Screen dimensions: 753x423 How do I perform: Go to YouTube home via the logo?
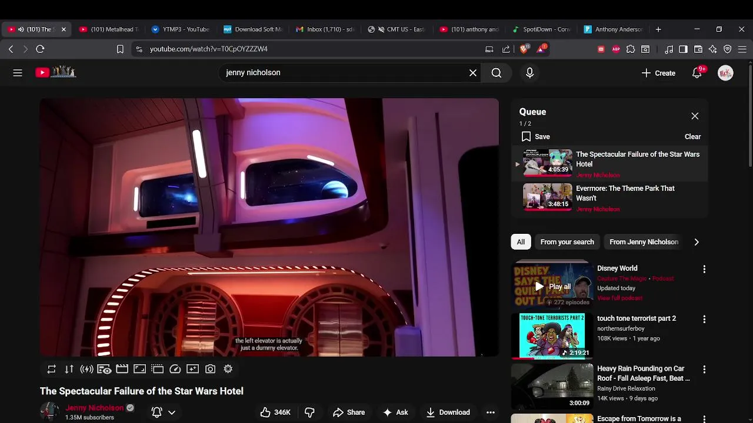56,72
